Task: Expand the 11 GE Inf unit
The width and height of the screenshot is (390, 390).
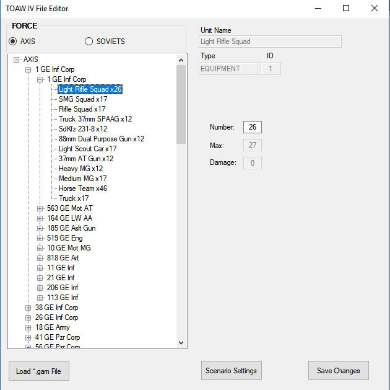Action: click(x=40, y=268)
